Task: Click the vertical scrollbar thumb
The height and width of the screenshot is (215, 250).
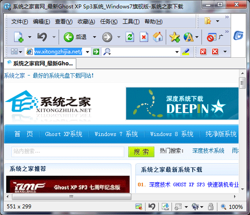Action: [243, 83]
